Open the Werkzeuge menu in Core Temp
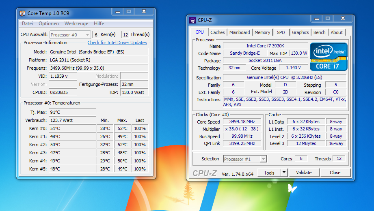 pyautogui.click(x=76, y=23)
